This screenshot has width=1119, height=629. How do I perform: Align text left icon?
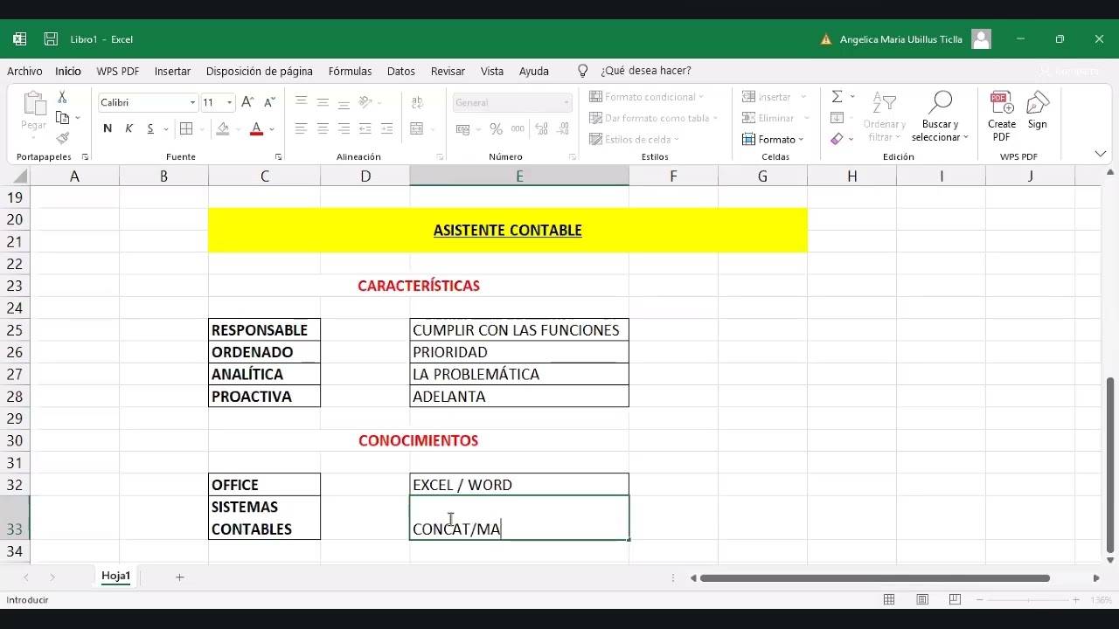tap(301, 128)
